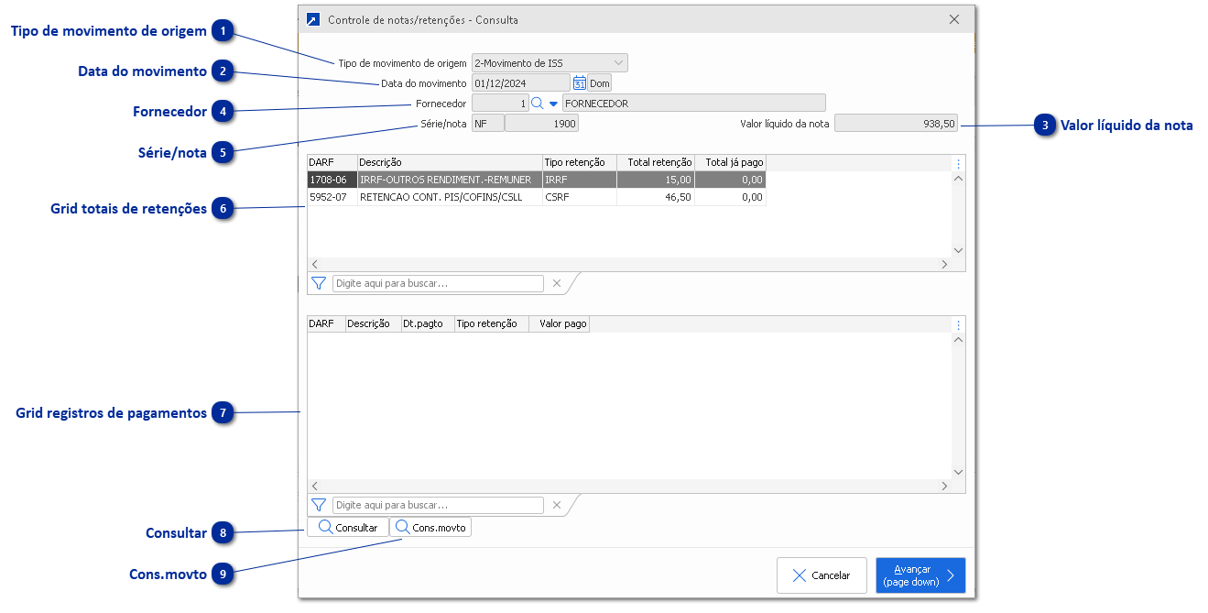
Task: Click the retenções grid search input field
Action: (438, 284)
